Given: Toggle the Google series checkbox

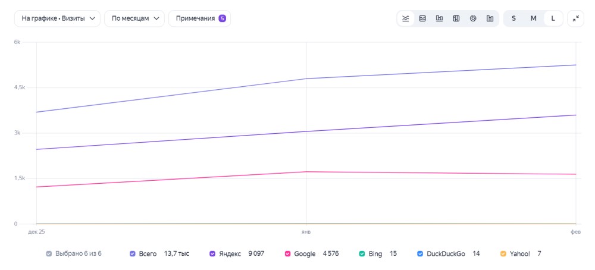Looking at the screenshot, I should pyautogui.click(x=287, y=254).
